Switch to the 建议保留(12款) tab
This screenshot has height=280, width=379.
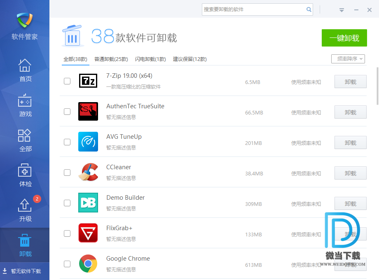coord(190,59)
